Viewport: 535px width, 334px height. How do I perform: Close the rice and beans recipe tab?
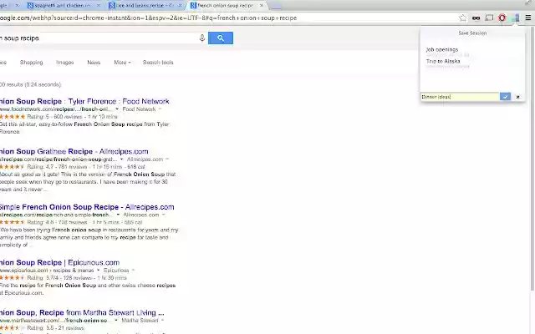pos(180,6)
